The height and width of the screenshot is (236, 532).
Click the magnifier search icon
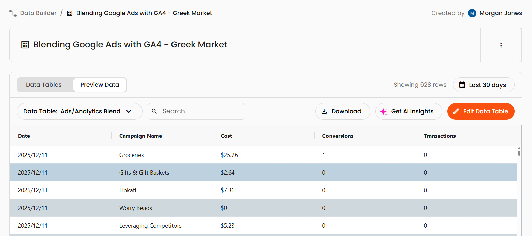(154, 111)
